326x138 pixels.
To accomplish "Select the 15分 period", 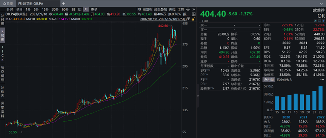I will coord(45,9).
